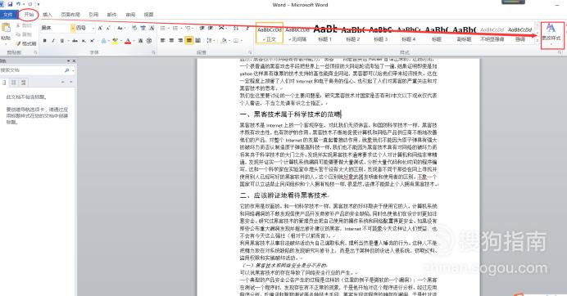Open the Insert (插入) ribbon tab
Viewport: 567px width, 296px height.
[48, 15]
